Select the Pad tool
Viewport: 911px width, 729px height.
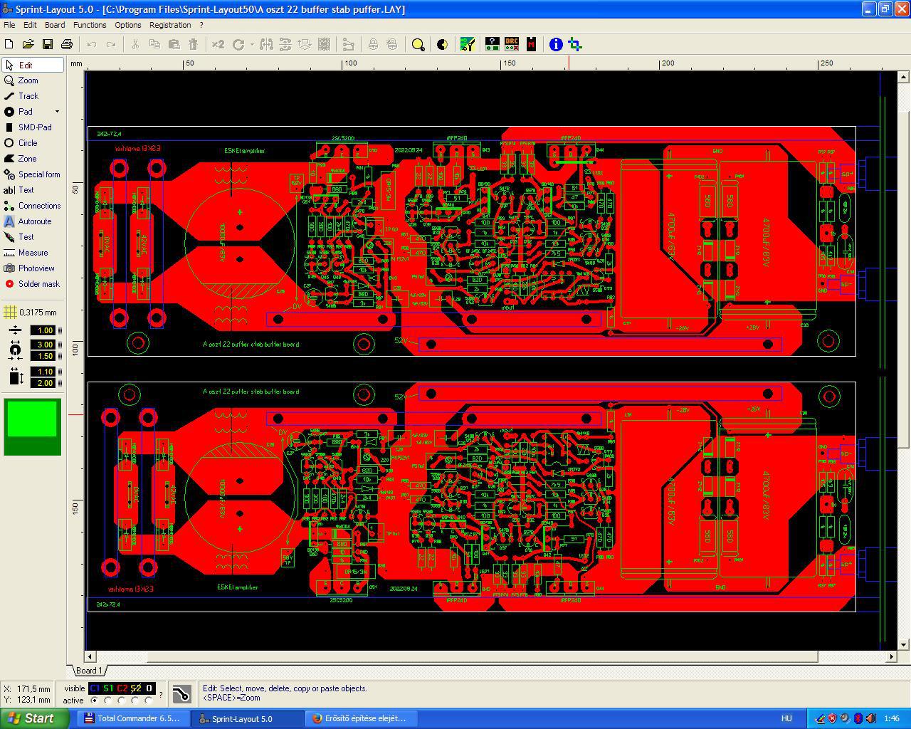point(27,112)
